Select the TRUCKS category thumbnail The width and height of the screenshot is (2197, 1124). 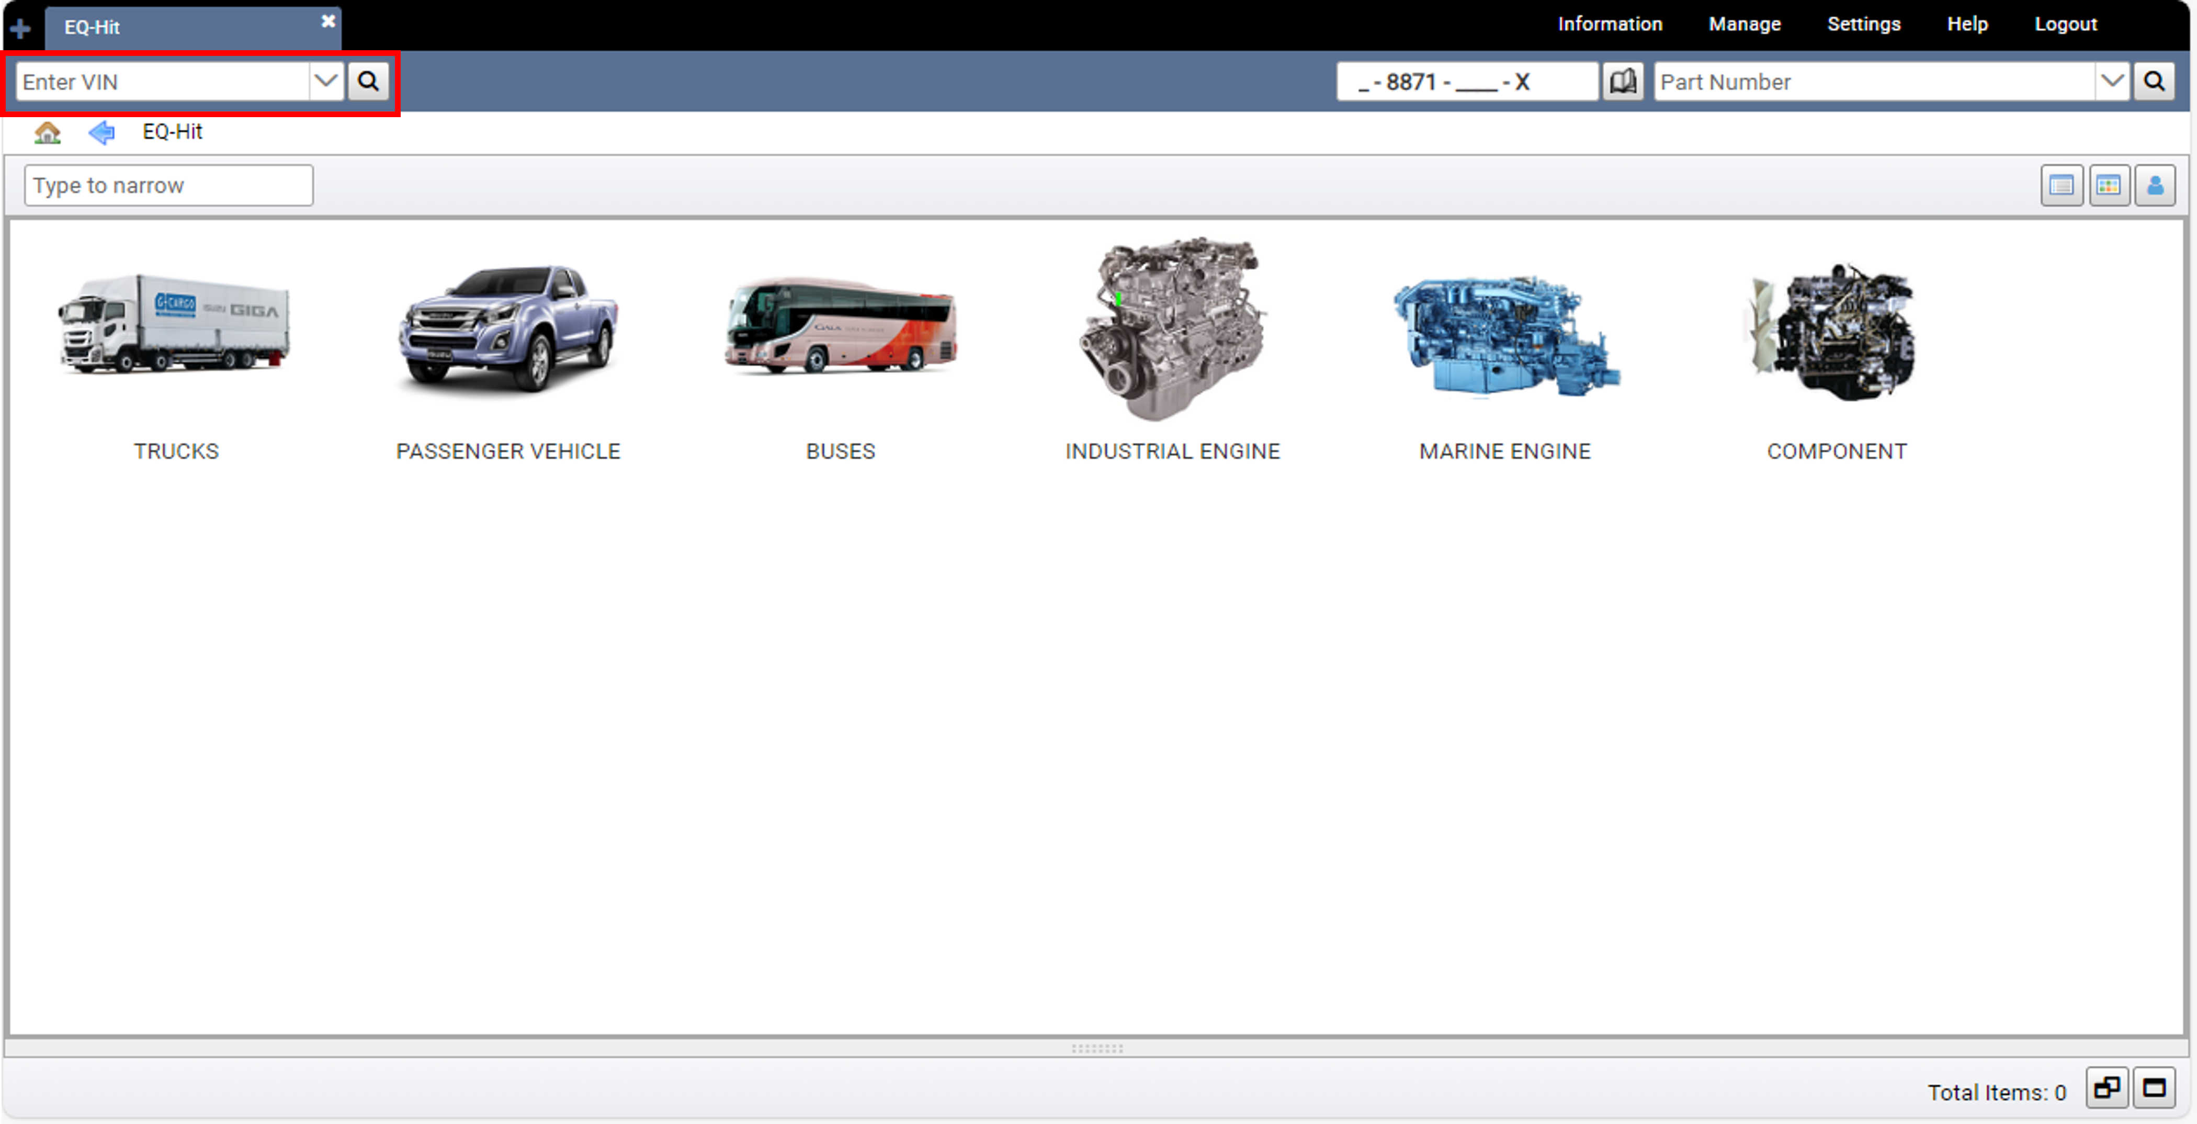[x=175, y=333]
